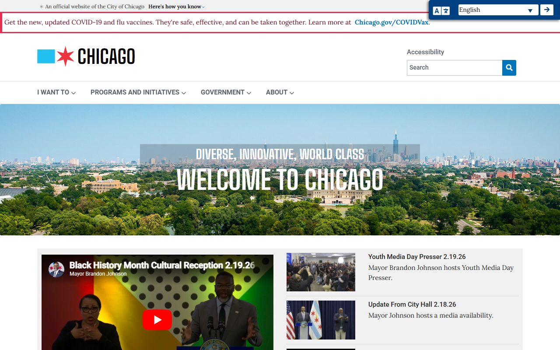Open the English language dropdown
The height and width of the screenshot is (350, 560).
point(498,10)
